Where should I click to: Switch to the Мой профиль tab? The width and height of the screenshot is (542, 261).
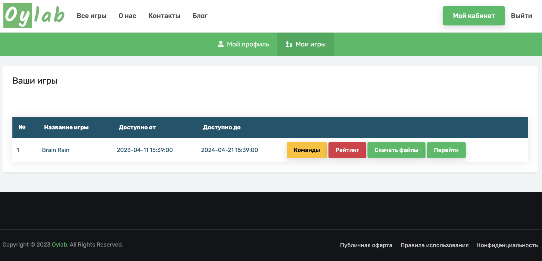(x=243, y=44)
